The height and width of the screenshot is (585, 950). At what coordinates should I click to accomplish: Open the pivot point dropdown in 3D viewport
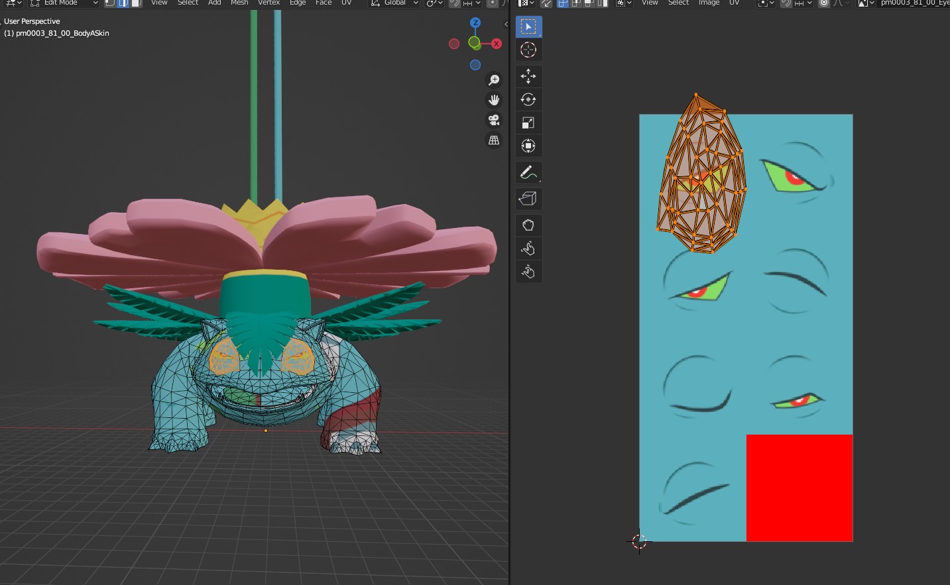(435, 3)
